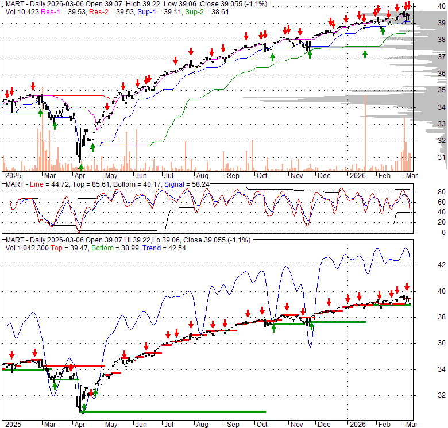Screen dimensions: 448x428
Task: Click the 'Top = 39.47' red label
Action: coord(69,248)
